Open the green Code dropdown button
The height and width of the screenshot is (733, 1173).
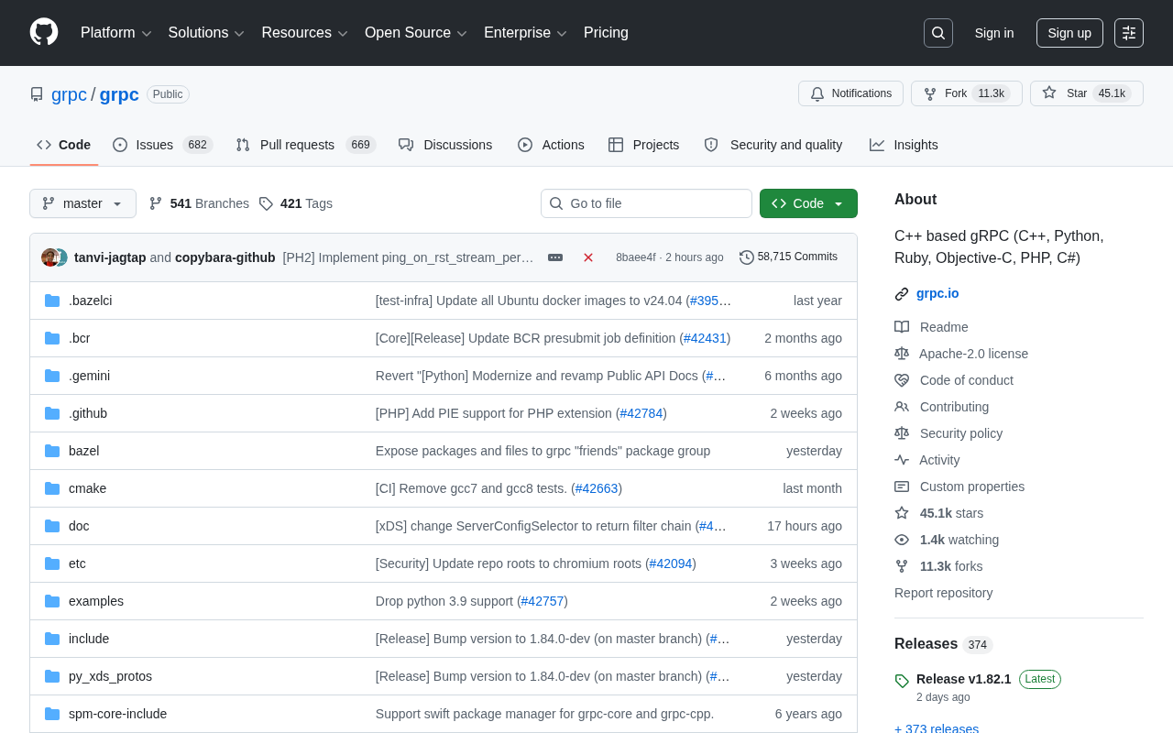click(x=808, y=203)
